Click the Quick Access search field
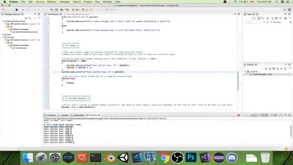The width and height of the screenshot is (293, 165). [x=271, y=10]
